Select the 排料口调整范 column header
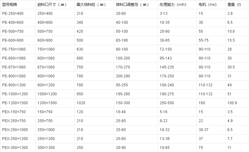The image size is (249, 152). pyautogui.click(x=130, y=5)
